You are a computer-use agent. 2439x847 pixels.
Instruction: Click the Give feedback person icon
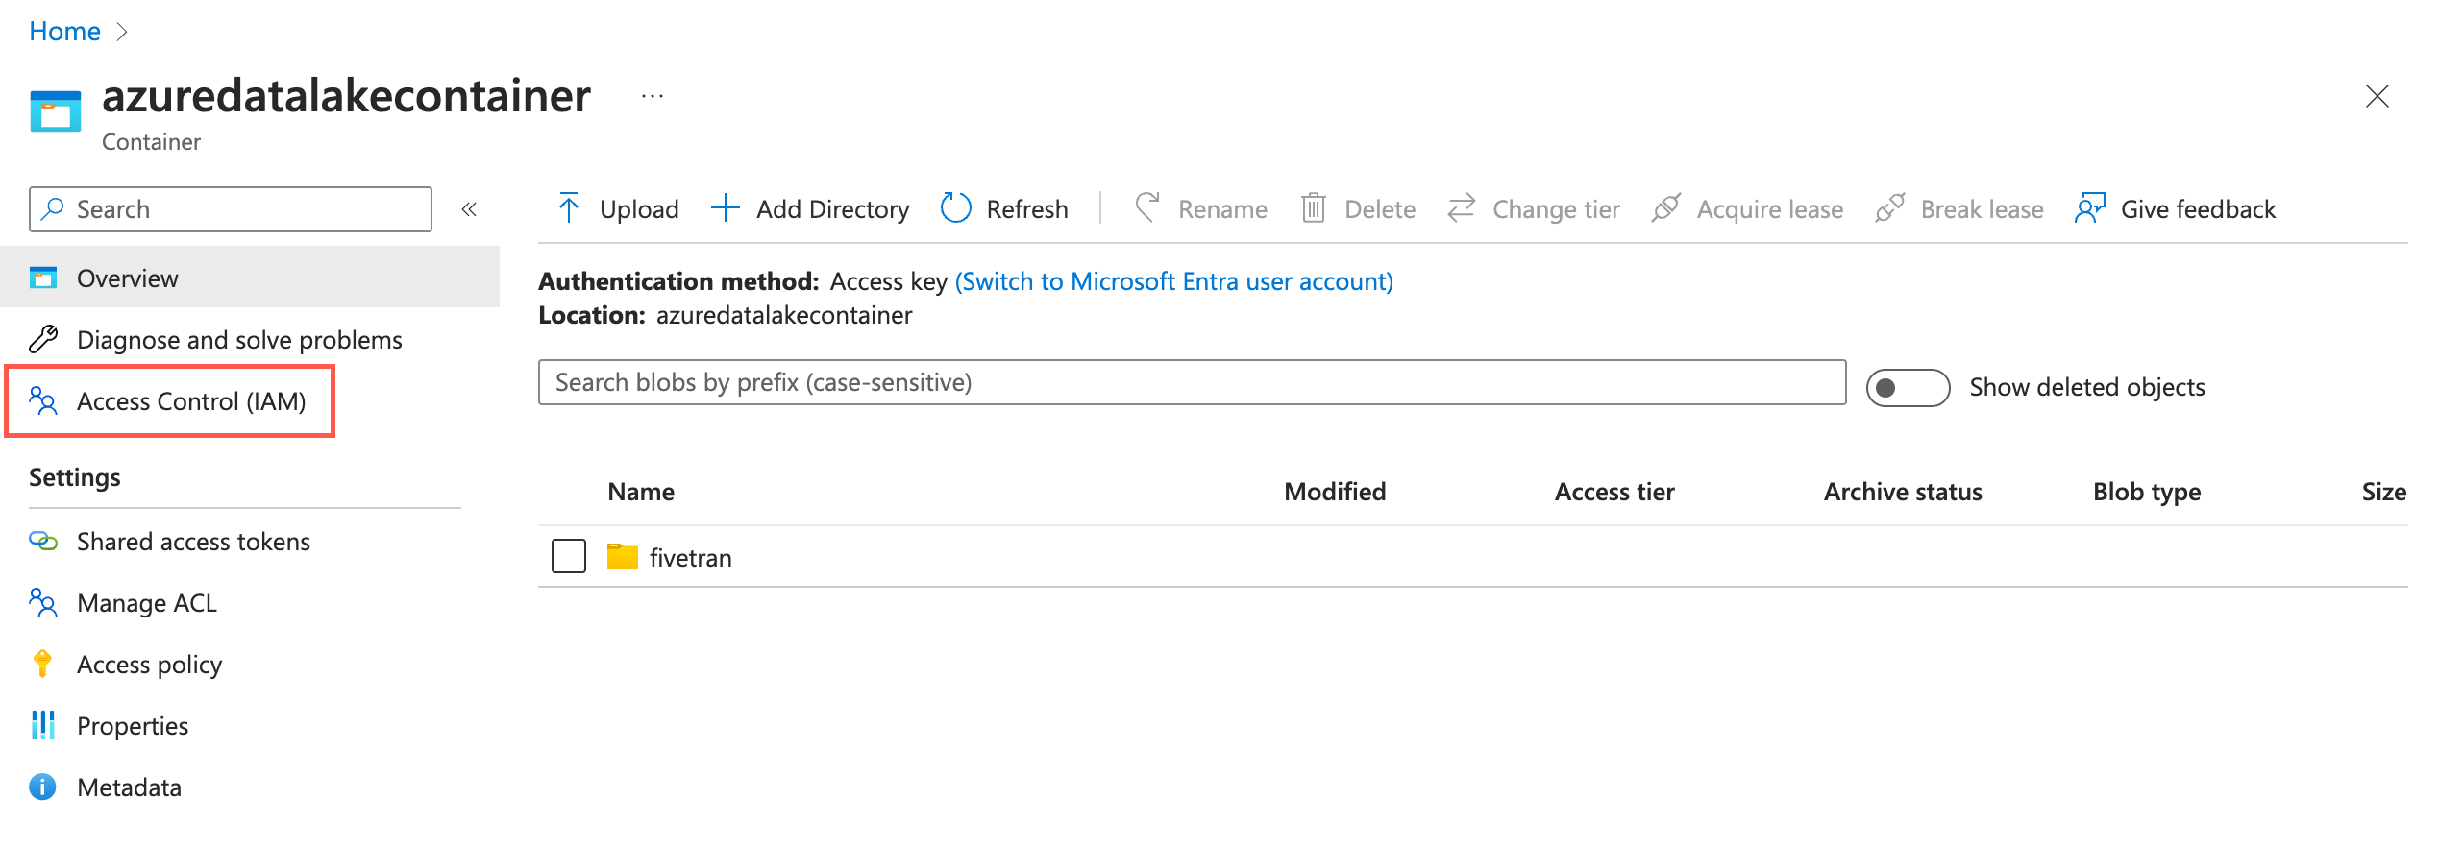2089,208
